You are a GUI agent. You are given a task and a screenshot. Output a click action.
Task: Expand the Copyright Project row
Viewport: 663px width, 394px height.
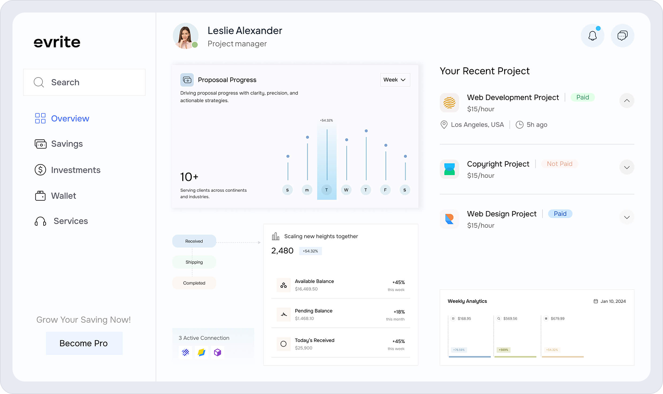(x=627, y=167)
